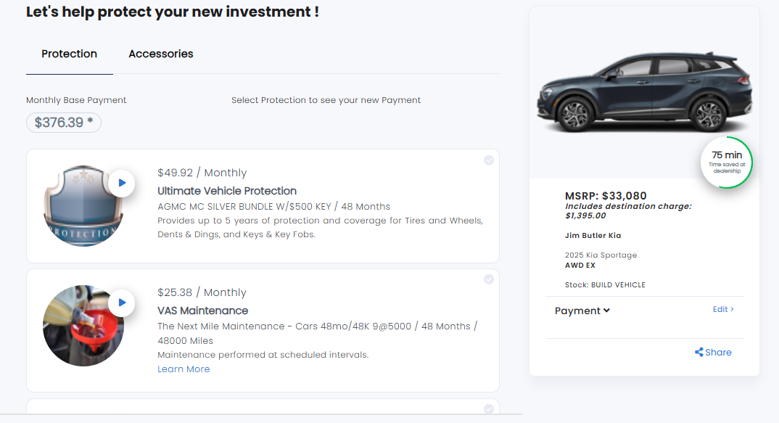Check the Ultimate Vehicle Protection checkmark

tap(489, 160)
